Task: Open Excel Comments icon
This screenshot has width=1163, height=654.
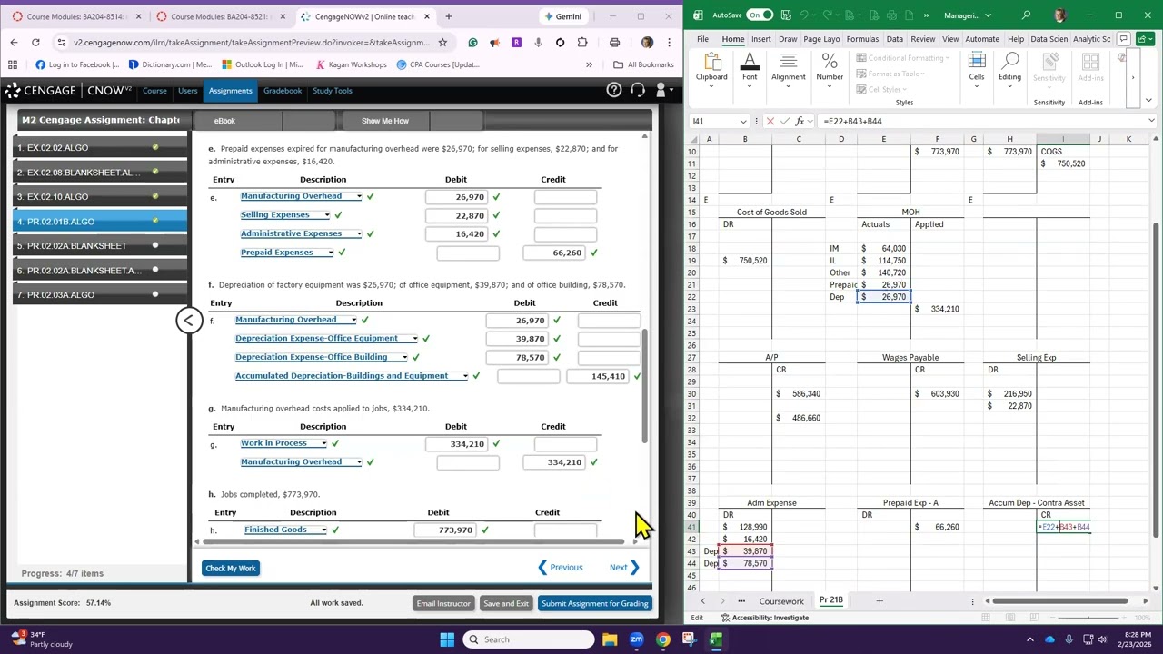Action: point(1124,39)
